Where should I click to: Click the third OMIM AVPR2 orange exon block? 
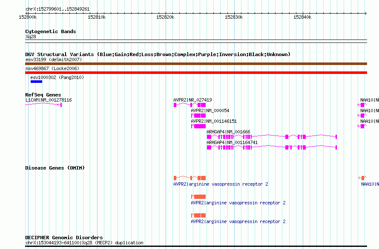pyautogui.click(x=198, y=215)
